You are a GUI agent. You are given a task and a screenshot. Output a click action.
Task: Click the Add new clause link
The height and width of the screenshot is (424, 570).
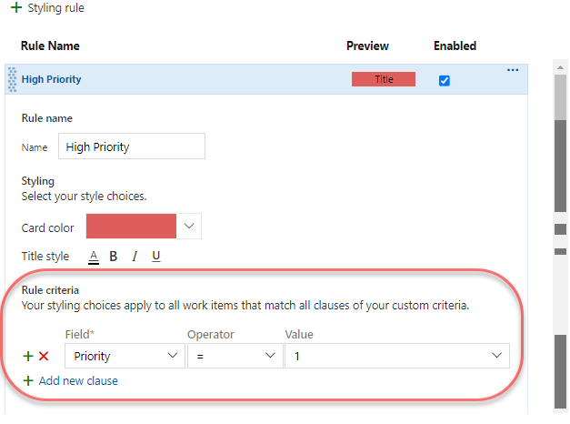78,380
